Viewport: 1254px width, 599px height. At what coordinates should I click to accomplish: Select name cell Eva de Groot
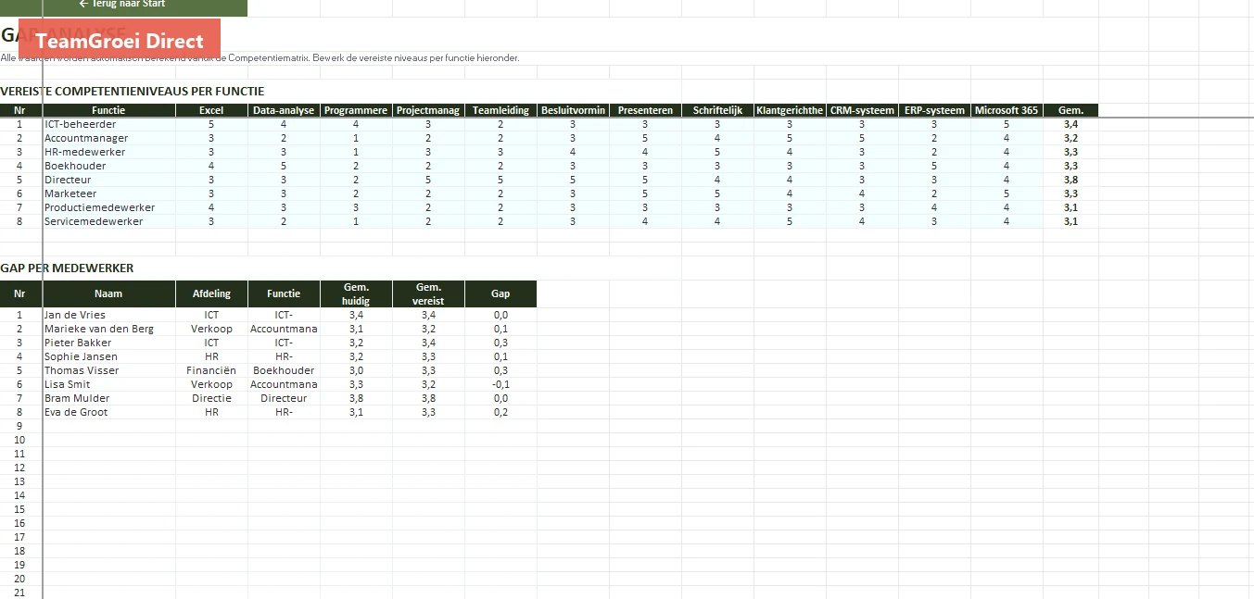109,412
